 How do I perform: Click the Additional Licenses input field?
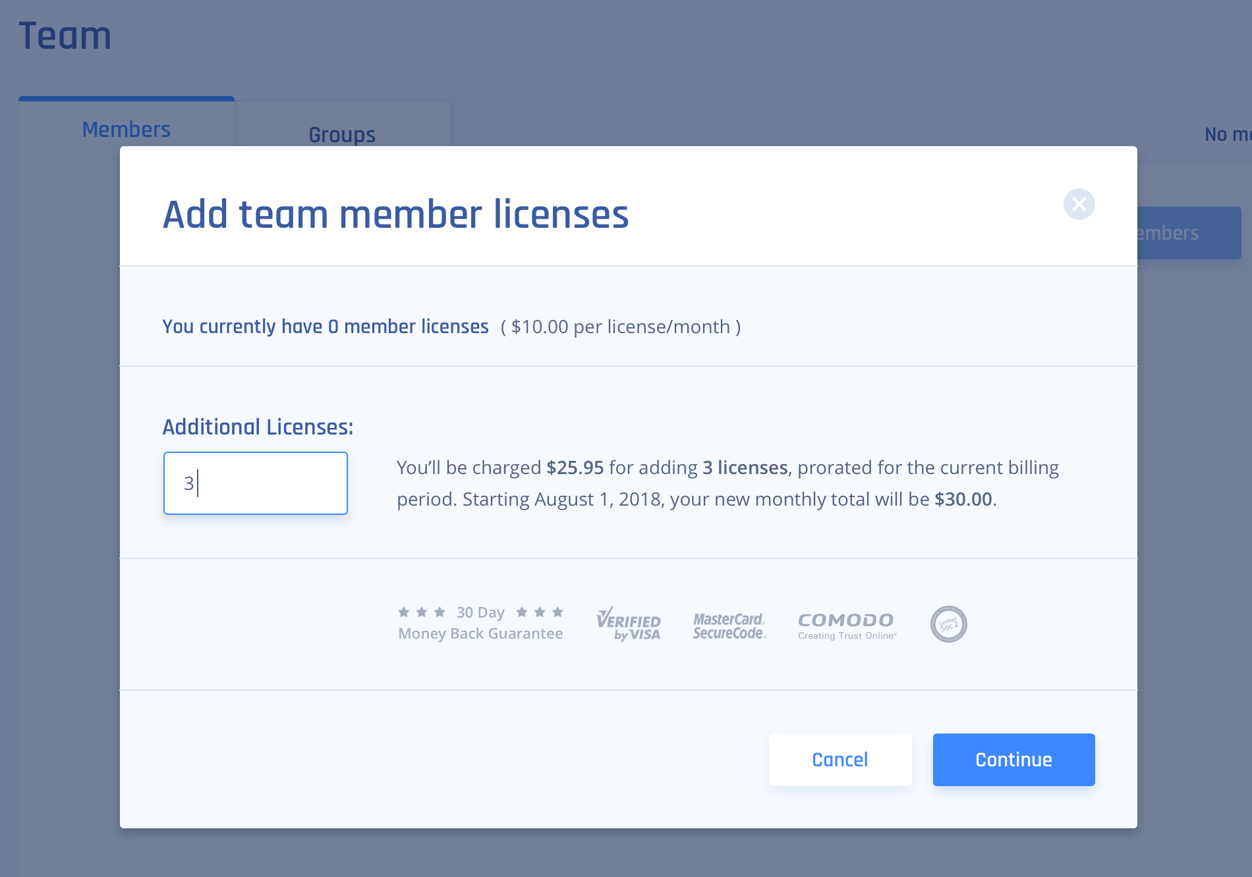click(x=256, y=483)
